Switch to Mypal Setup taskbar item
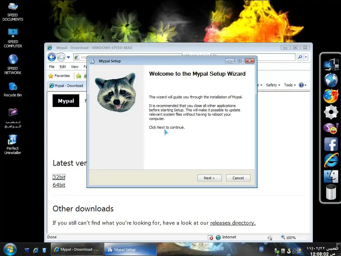Screen dimensions: 341x256 click(x=130, y=249)
